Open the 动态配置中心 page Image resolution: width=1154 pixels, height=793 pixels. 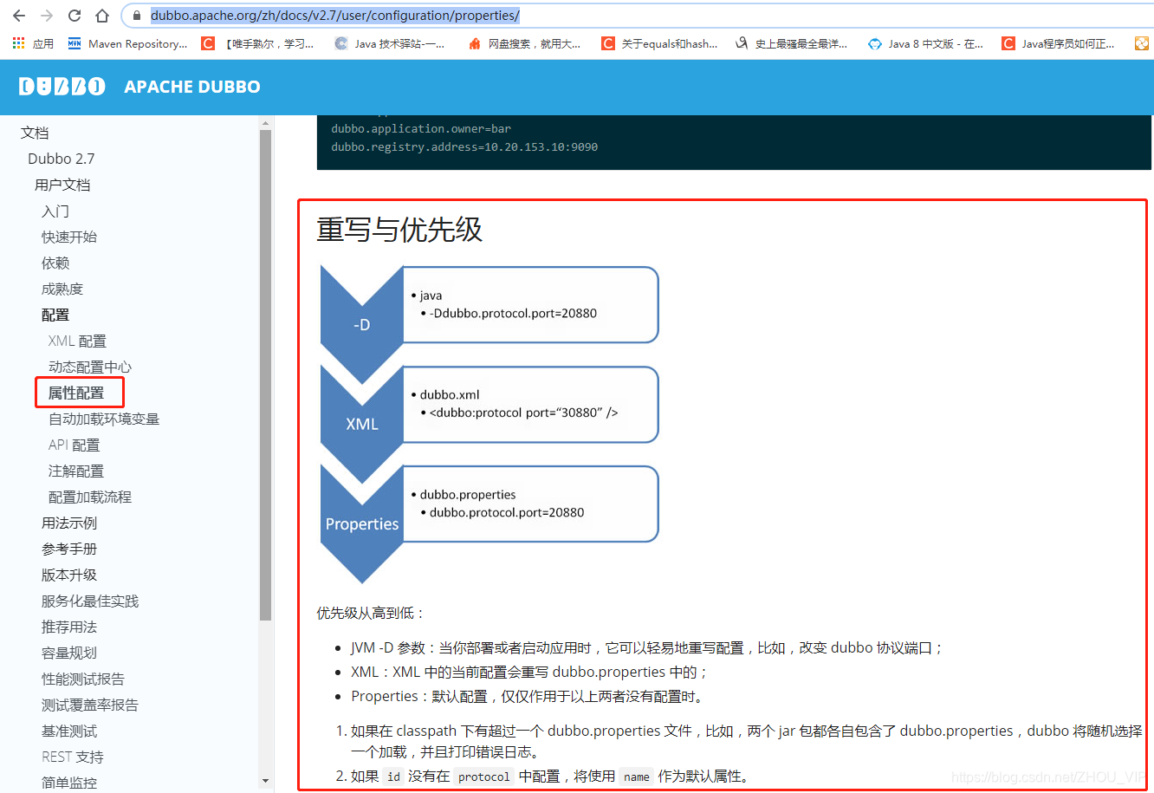[90, 367]
